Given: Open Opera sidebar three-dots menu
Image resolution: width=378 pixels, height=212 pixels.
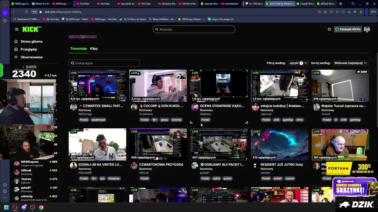Looking at the screenshot, I should 5,198.
